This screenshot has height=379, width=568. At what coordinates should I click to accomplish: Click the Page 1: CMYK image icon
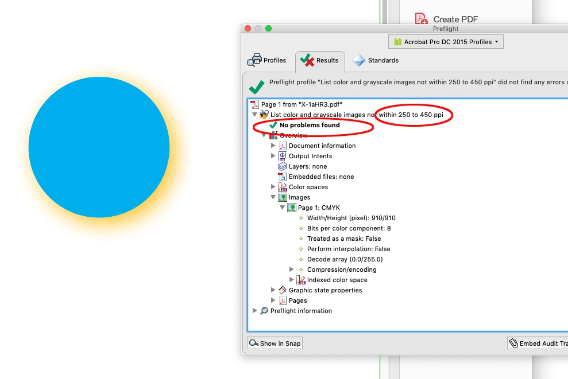pyautogui.click(x=292, y=208)
